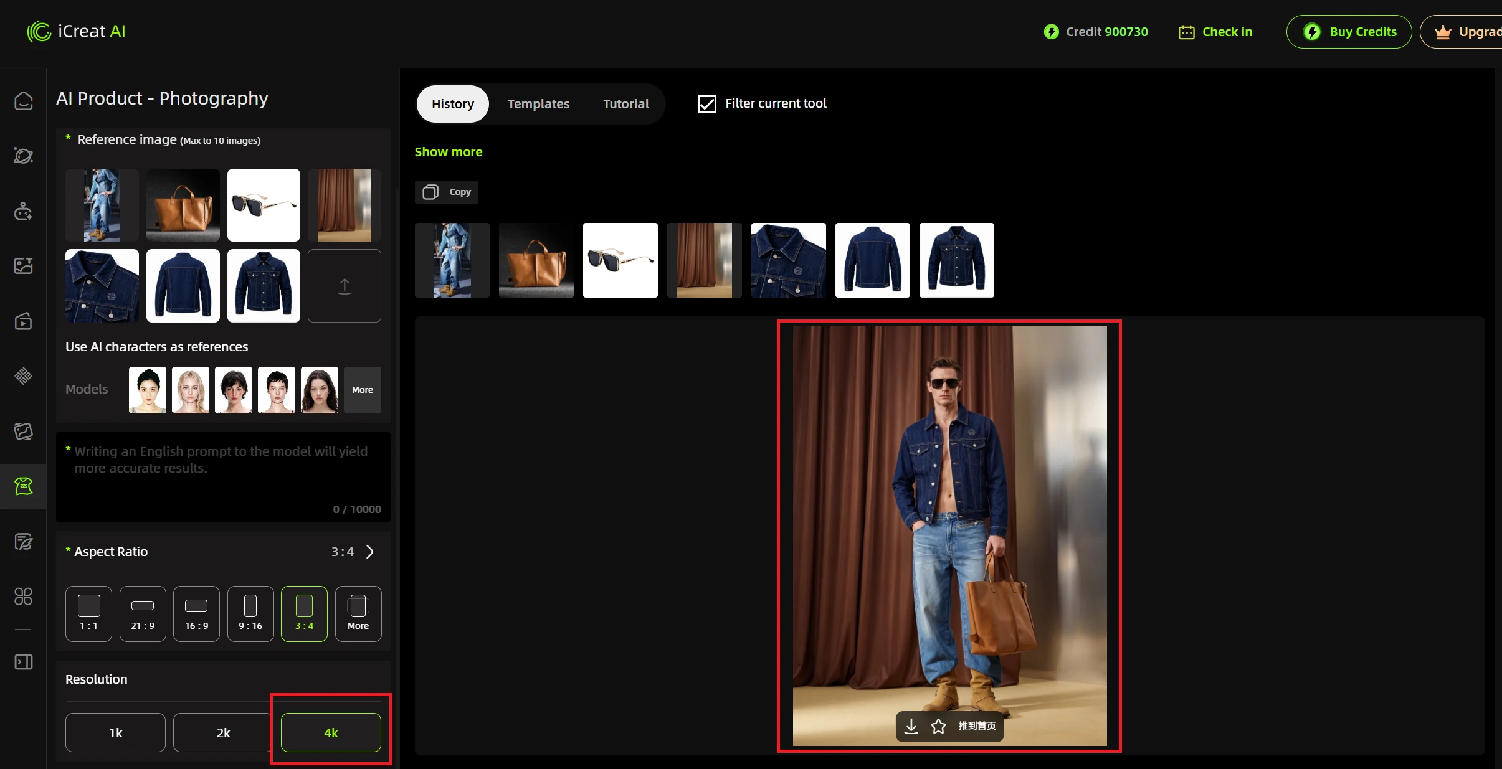Image resolution: width=1502 pixels, height=769 pixels.
Task: Open the home icon in sidebar
Action: pos(23,101)
